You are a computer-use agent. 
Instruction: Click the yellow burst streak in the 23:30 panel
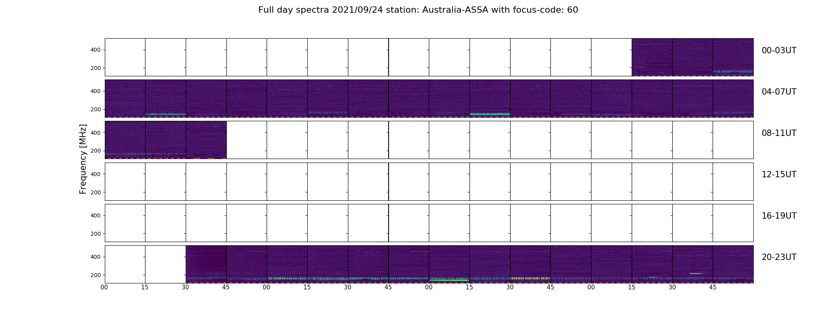pyautogui.click(x=696, y=273)
